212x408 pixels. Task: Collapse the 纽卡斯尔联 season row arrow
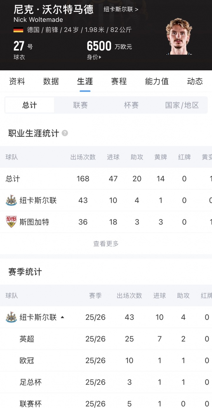tap(62, 317)
